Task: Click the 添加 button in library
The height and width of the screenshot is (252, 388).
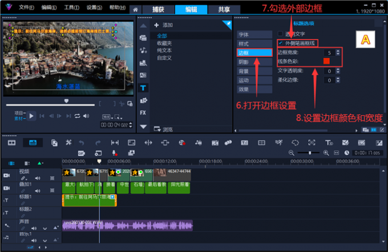Action: point(163,25)
